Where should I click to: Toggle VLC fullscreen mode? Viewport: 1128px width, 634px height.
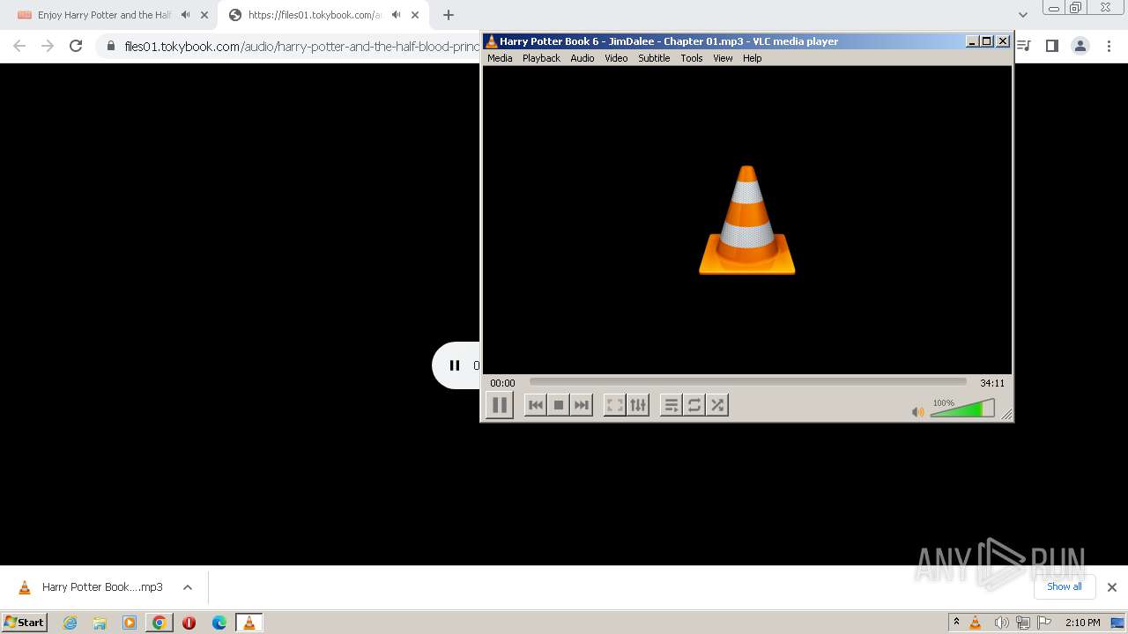coord(615,405)
